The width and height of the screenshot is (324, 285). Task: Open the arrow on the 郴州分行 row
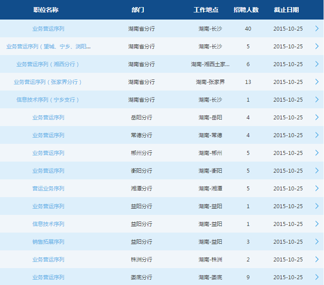317,153
